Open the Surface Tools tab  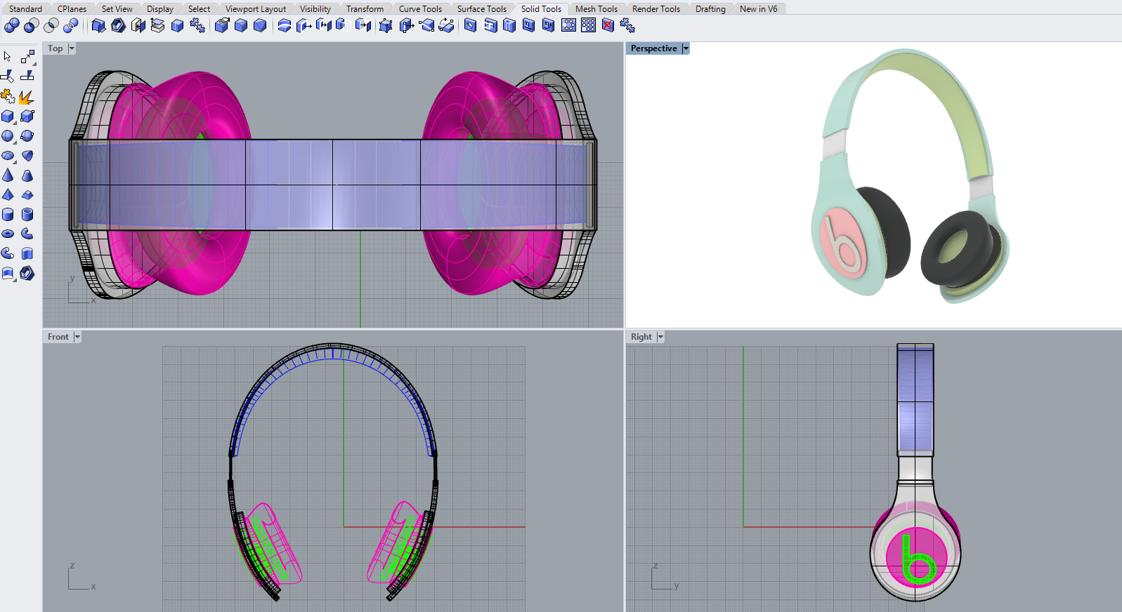[x=481, y=9]
